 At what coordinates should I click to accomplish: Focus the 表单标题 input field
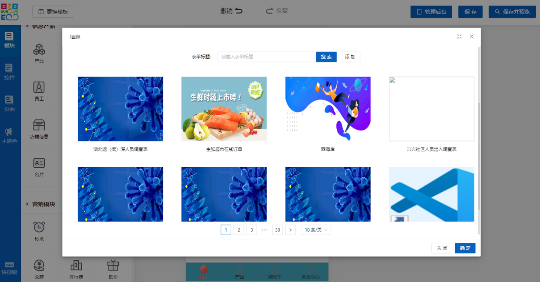(266, 57)
